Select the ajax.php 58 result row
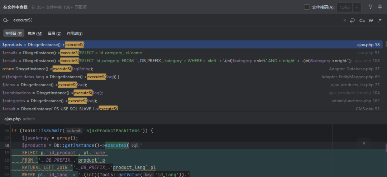387x177 pixels. coord(191,45)
